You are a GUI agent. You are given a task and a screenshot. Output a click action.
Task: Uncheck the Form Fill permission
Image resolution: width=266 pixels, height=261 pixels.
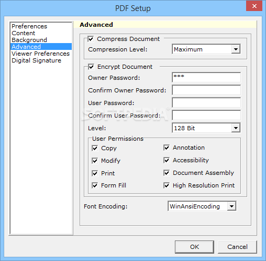[x=95, y=185]
